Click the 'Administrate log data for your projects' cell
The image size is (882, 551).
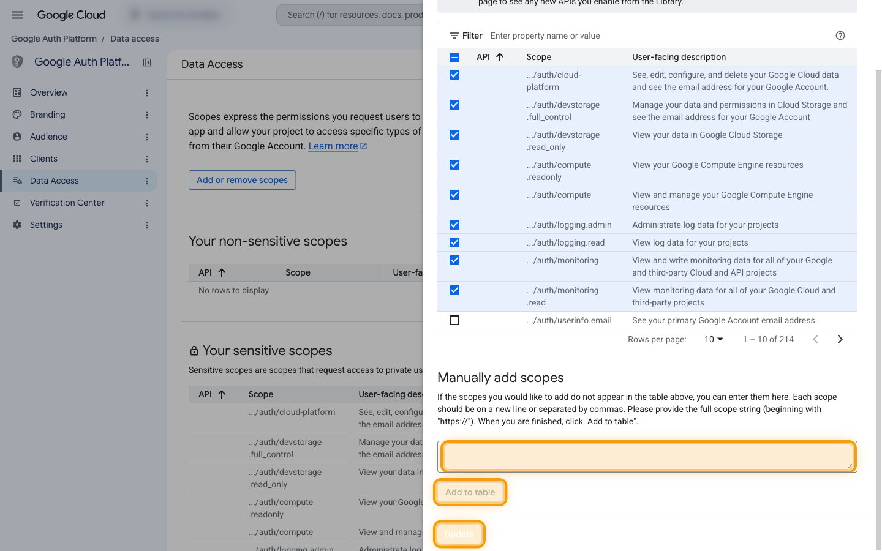(705, 225)
